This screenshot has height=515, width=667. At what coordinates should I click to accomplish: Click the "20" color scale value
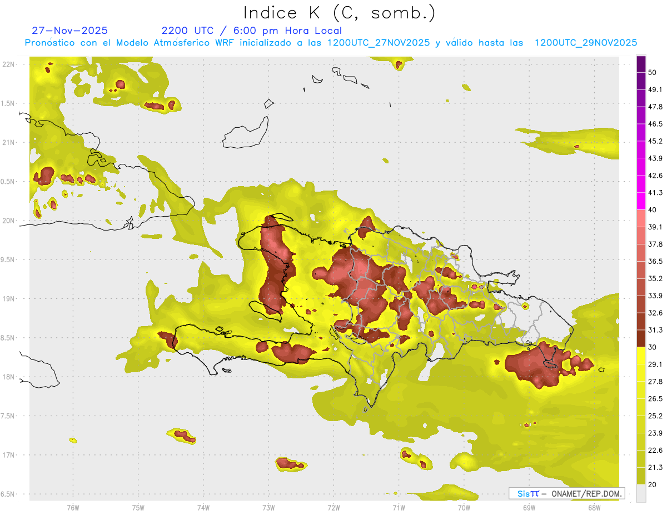[653, 484]
